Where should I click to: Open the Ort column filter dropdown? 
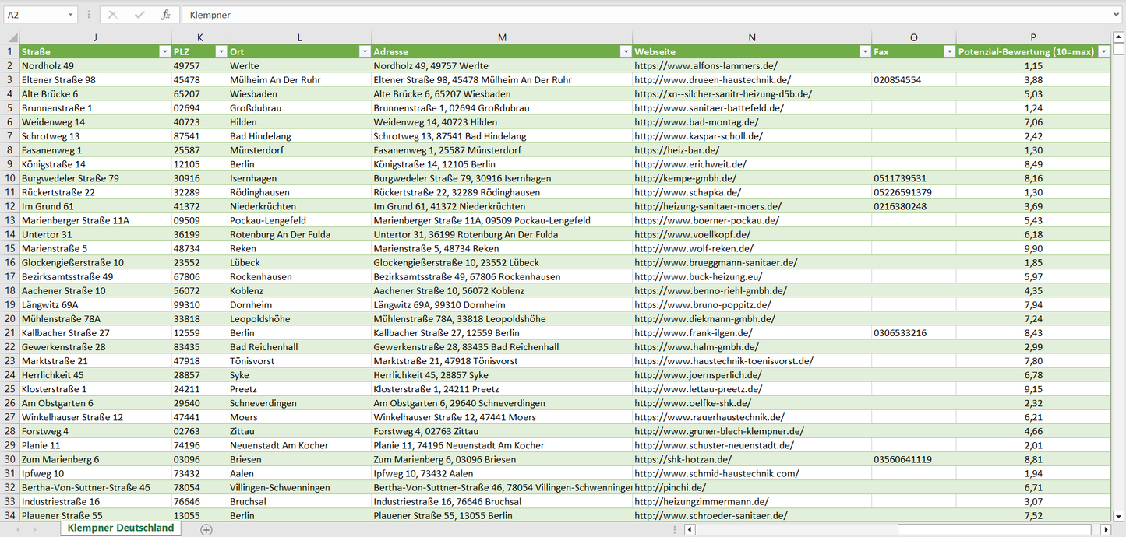[x=364, y=51]
